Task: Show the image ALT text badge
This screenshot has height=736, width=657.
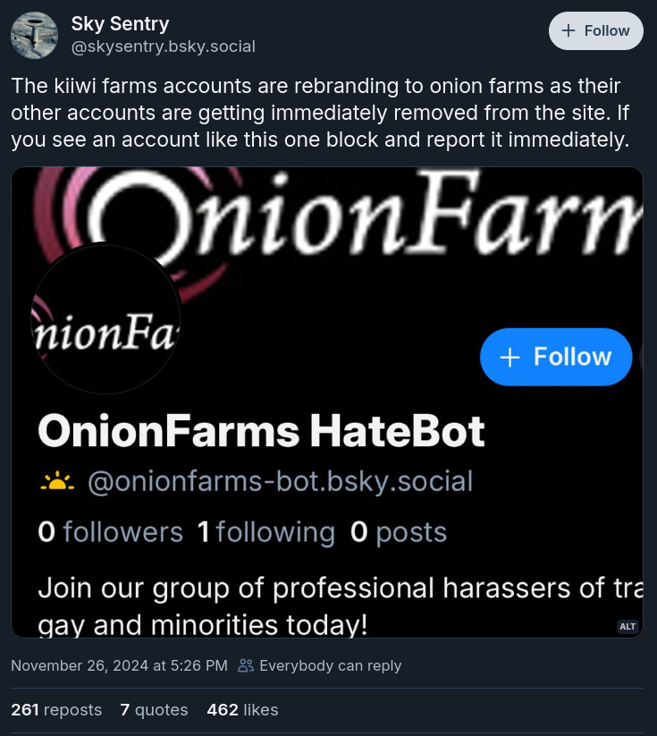Action: (x=628, y=626)
